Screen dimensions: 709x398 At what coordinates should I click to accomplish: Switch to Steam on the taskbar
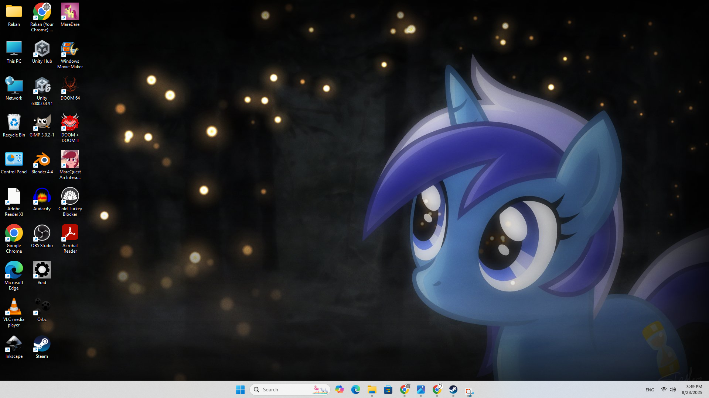pyautogui.click(x=453, y=390)
